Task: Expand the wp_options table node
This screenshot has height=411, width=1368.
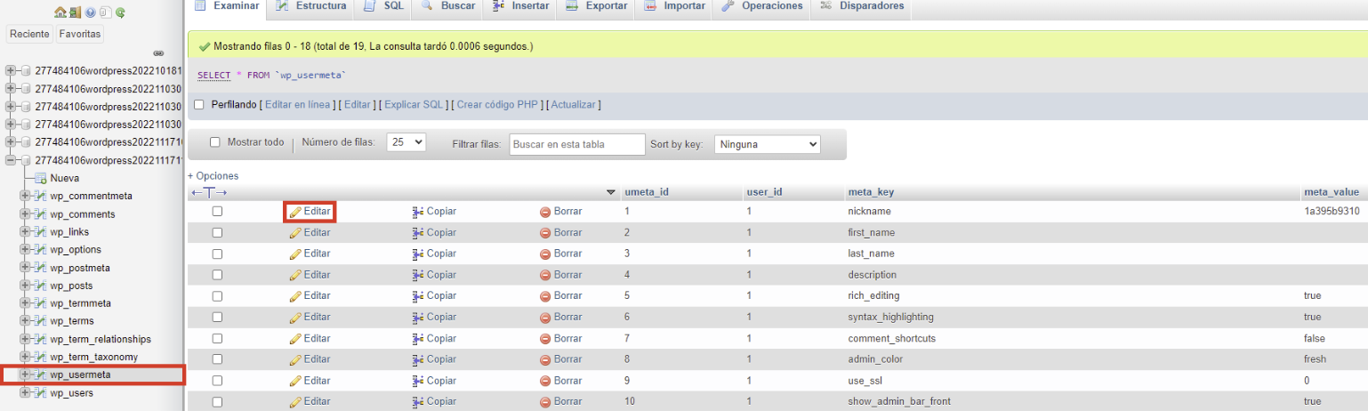Action: coord(25,250)
